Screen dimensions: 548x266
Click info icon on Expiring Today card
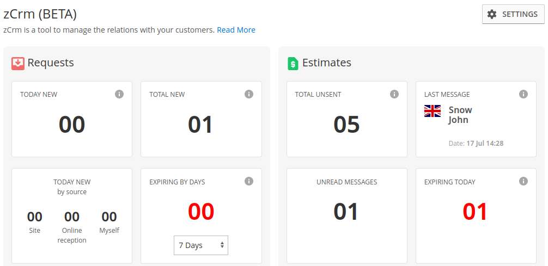523,181
